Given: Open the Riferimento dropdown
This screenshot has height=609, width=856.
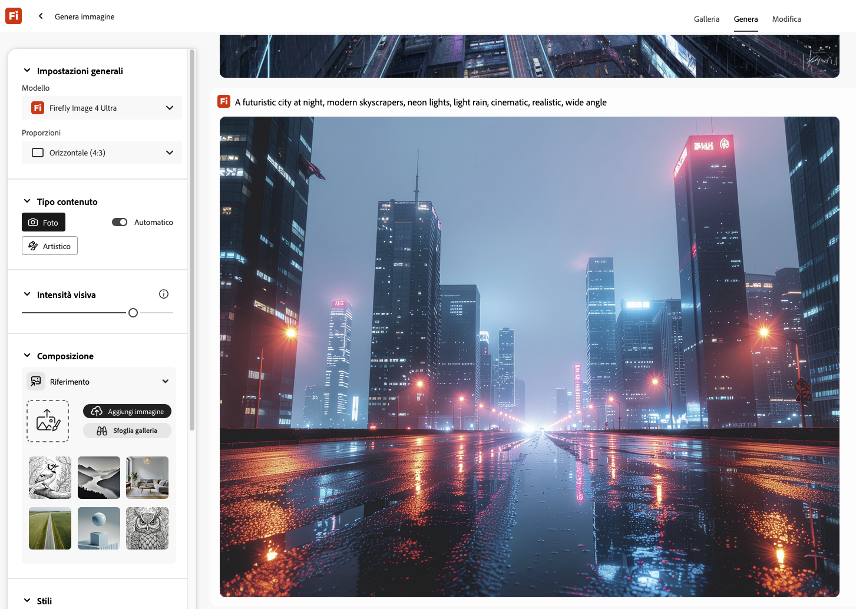Looking at the screenshot, I should coord(165,382).
